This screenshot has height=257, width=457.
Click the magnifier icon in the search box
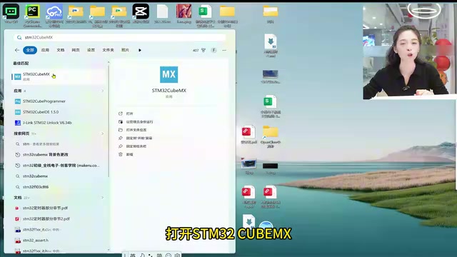(19, 37)
